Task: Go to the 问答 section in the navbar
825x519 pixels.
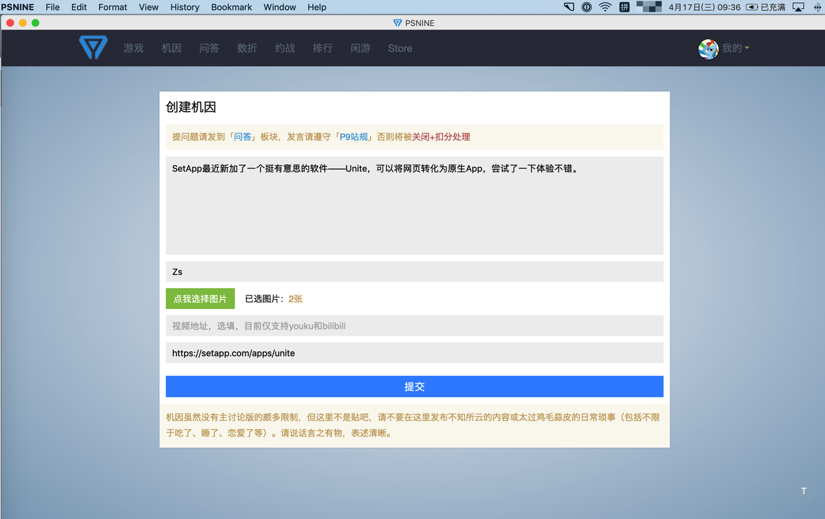Action: click(209, 48)
